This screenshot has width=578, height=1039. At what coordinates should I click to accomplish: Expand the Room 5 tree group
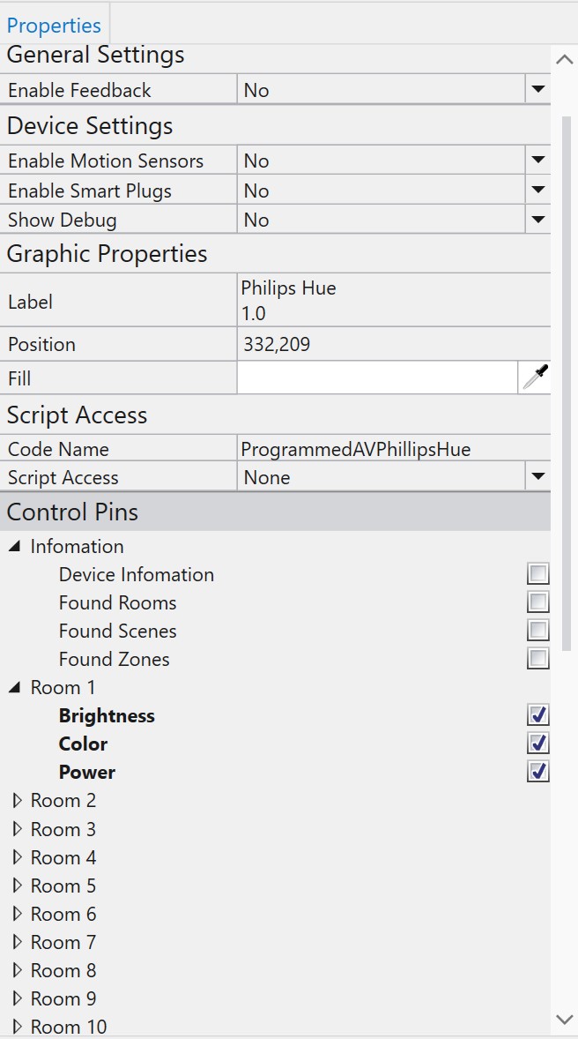[x=18, y=886]
